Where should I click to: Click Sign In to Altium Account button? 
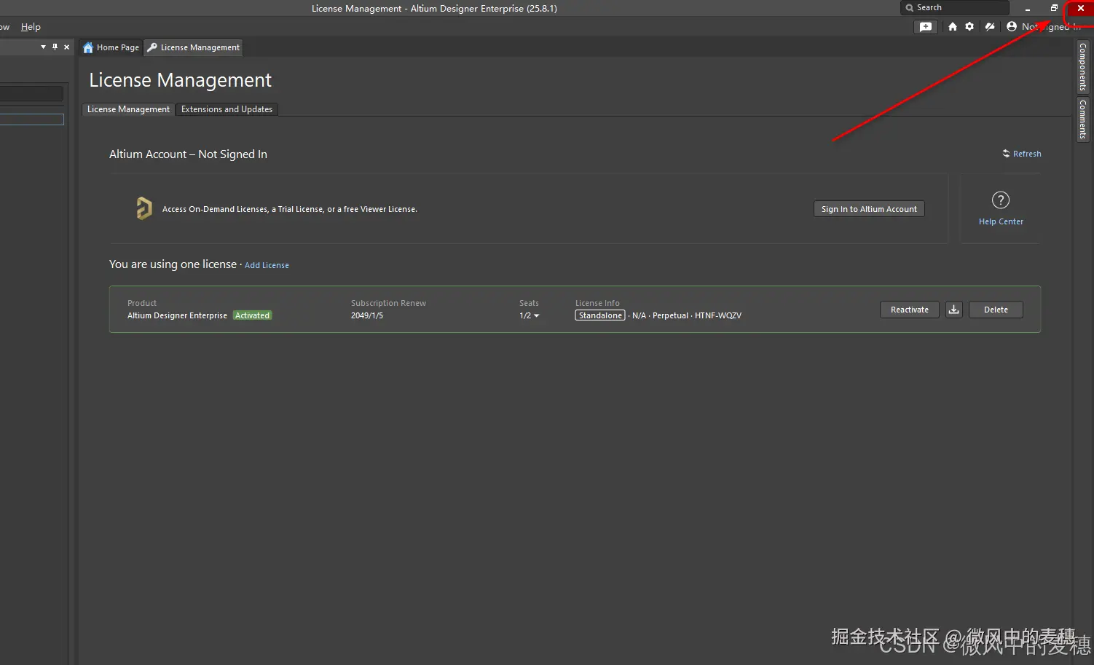pyautogui.click(x=869, y=209)
